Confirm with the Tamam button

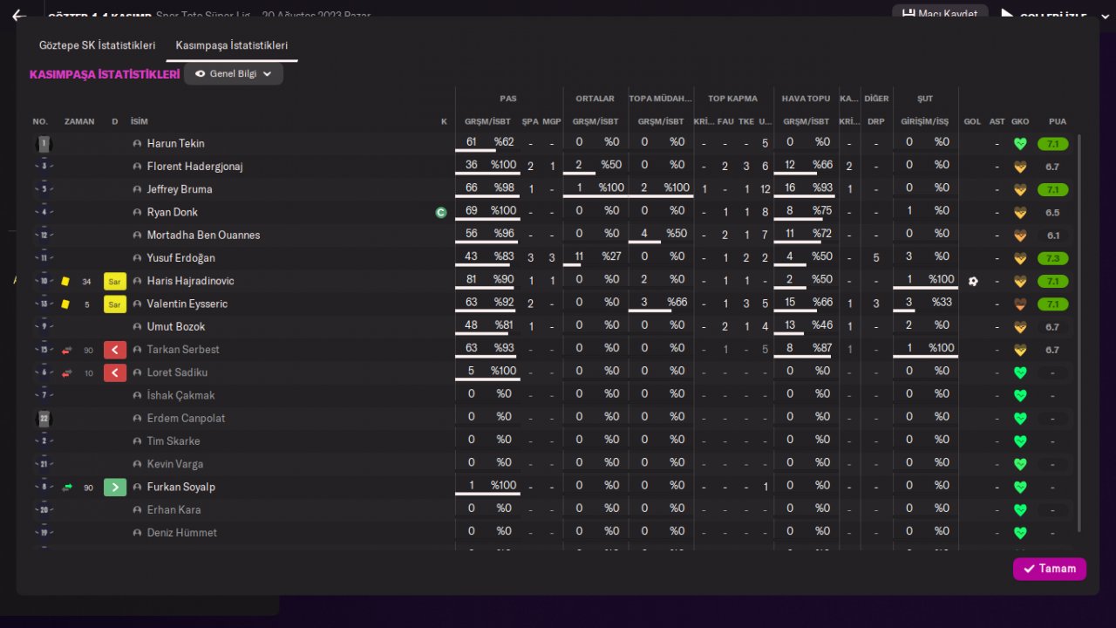point(1050,569)
